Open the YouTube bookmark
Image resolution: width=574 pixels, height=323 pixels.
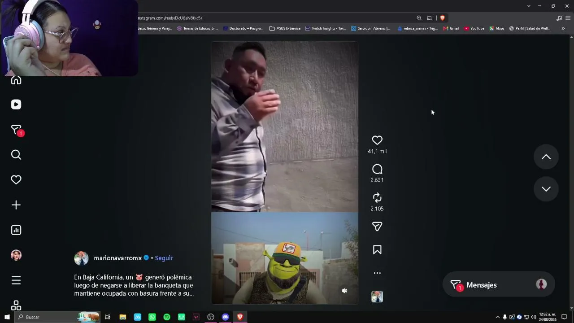tap(474, 28)
